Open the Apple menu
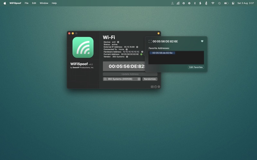Viewport: 257px width, 160px height. tap(5, 3)
